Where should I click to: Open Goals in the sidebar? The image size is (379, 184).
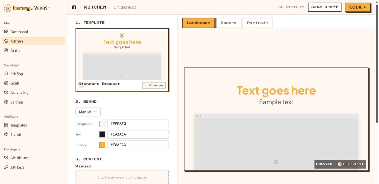pyautogui.click(x=33, y=83)
